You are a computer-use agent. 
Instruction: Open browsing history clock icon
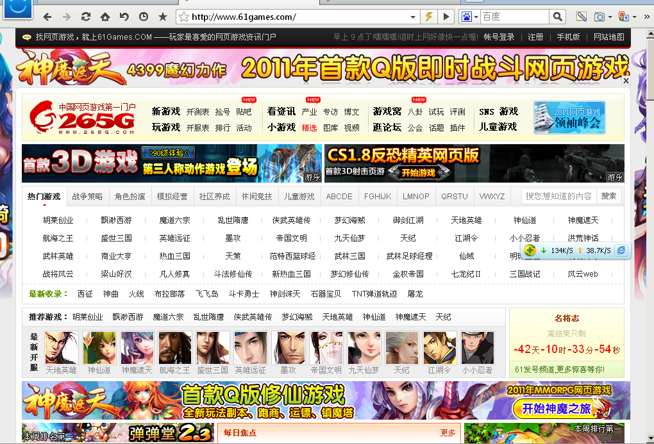click(x=144, y=17)
